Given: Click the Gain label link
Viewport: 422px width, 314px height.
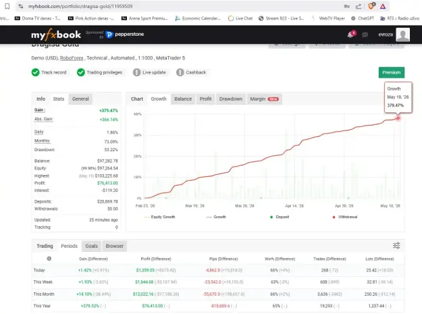Looking at the screenshot, I should click(x=40, y=110).
